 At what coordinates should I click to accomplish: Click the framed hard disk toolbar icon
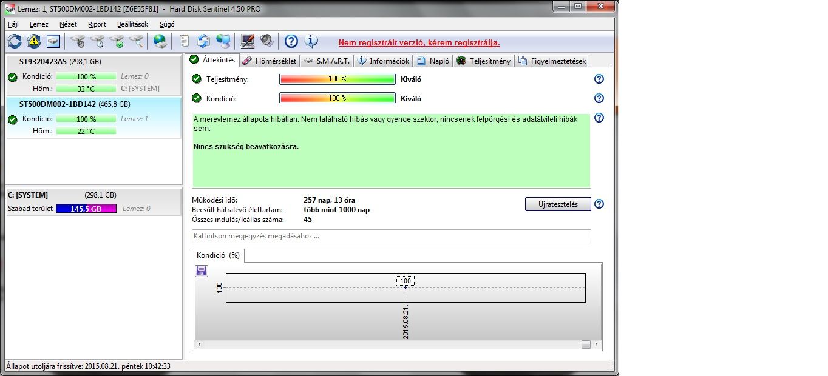tap(54, 41)
